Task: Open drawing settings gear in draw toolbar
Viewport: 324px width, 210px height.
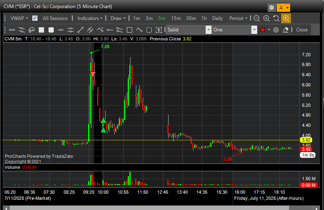Action: [276, 30]
